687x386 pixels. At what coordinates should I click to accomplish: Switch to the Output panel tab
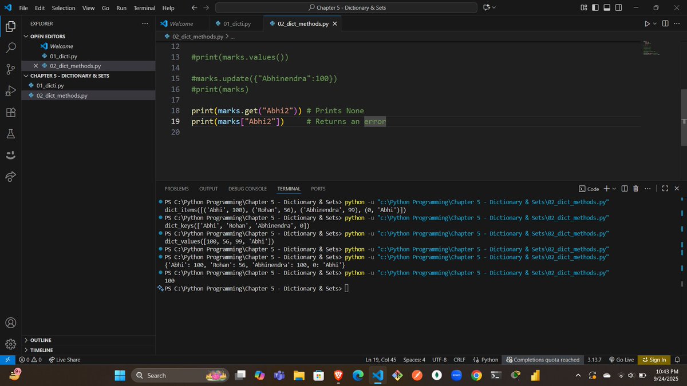[x=208, y=189]
